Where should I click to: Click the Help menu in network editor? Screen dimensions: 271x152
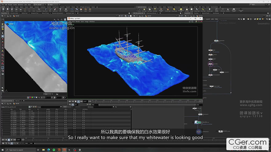(216, 19)
